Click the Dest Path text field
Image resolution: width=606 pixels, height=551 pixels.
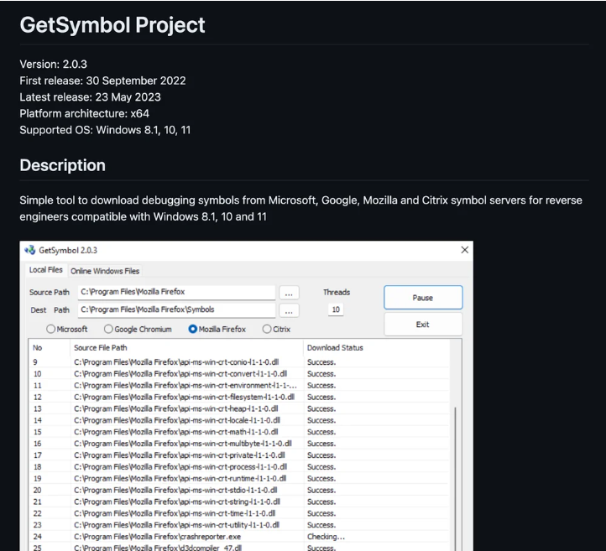click(x=176, y=310)
